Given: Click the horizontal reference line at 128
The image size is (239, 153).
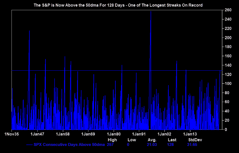Looking at the screenshot, I should click(107, 71).
